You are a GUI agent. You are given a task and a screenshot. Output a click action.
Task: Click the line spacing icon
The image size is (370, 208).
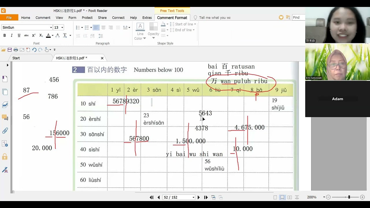(x=101, y=36)
